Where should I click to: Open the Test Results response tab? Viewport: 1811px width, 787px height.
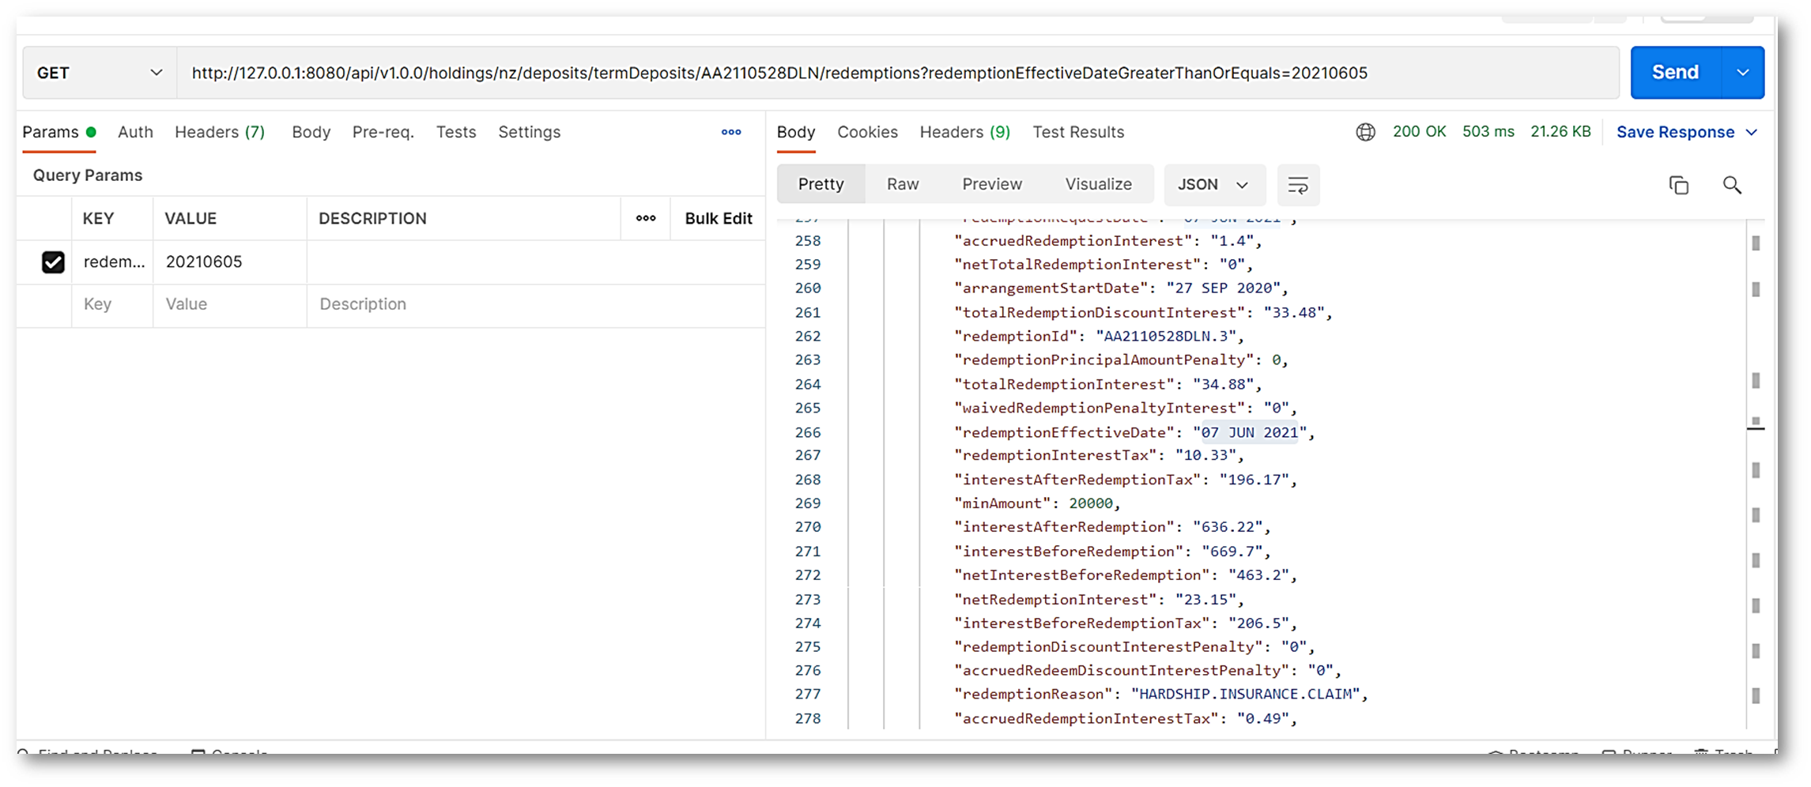pyautogui.click(x=1077, y=132)
